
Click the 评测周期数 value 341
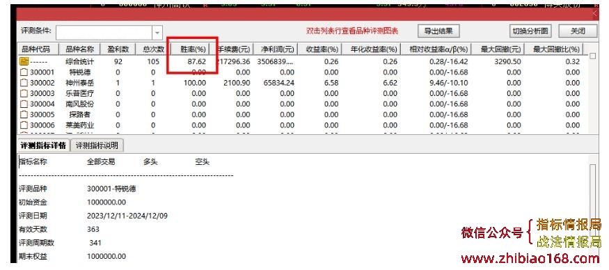pyautogui.click(x=95, y=243)
